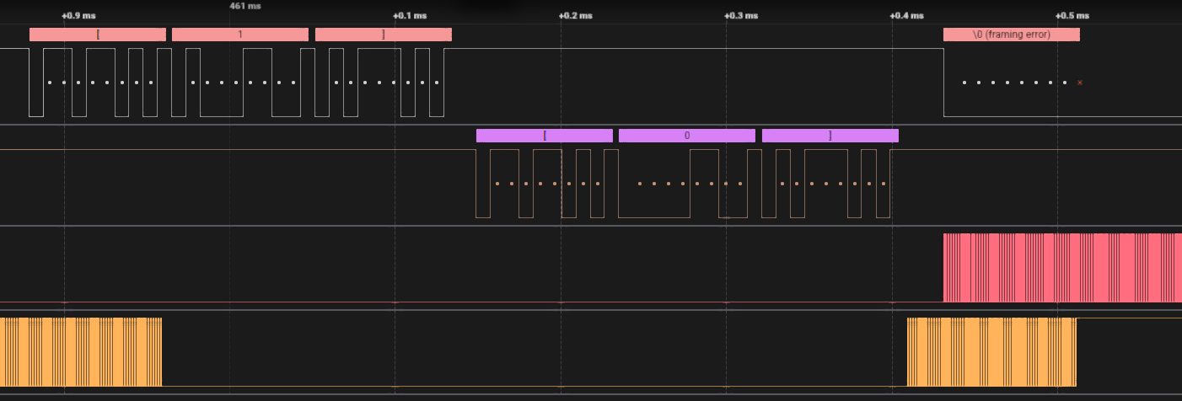Click the left orange burst on bottom channel
The width and height of the screenshot is (1182, 401).
(81, 352)
